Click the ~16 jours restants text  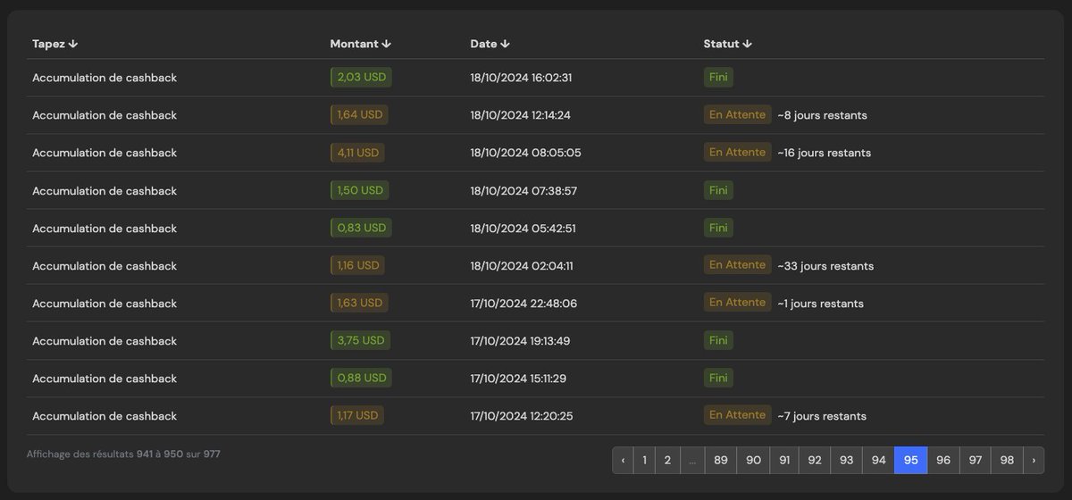[x=824, y=153]
